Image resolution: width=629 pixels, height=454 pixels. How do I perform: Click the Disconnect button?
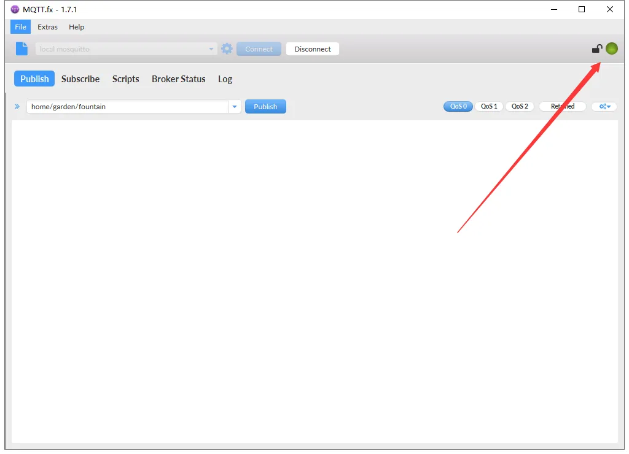click(x=312, y=49)
